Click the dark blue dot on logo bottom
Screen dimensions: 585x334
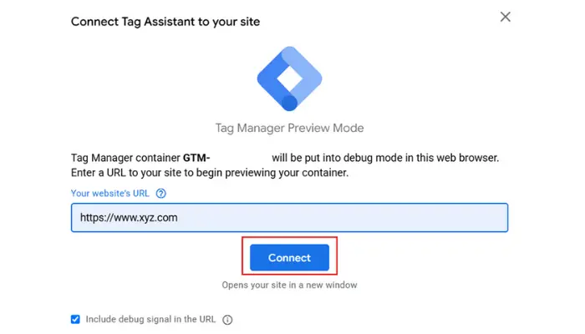tap(289, 102)
